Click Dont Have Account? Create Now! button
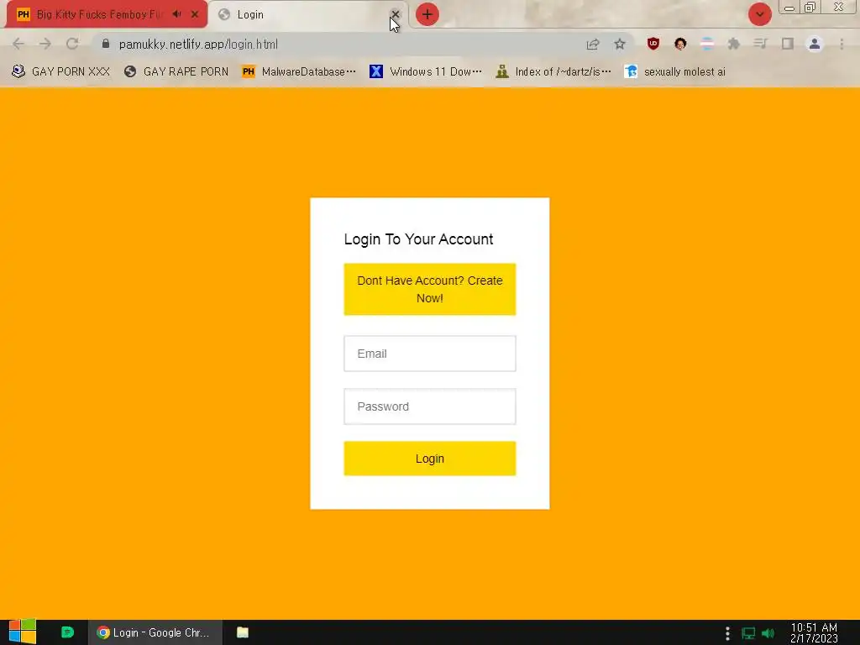The image size is (860, 645). 429,289
